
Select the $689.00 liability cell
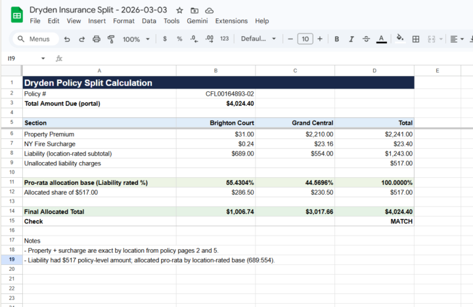215,153
